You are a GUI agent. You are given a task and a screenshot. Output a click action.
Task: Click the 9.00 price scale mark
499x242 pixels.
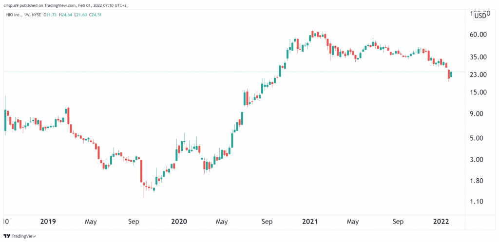tap(482, 113)
